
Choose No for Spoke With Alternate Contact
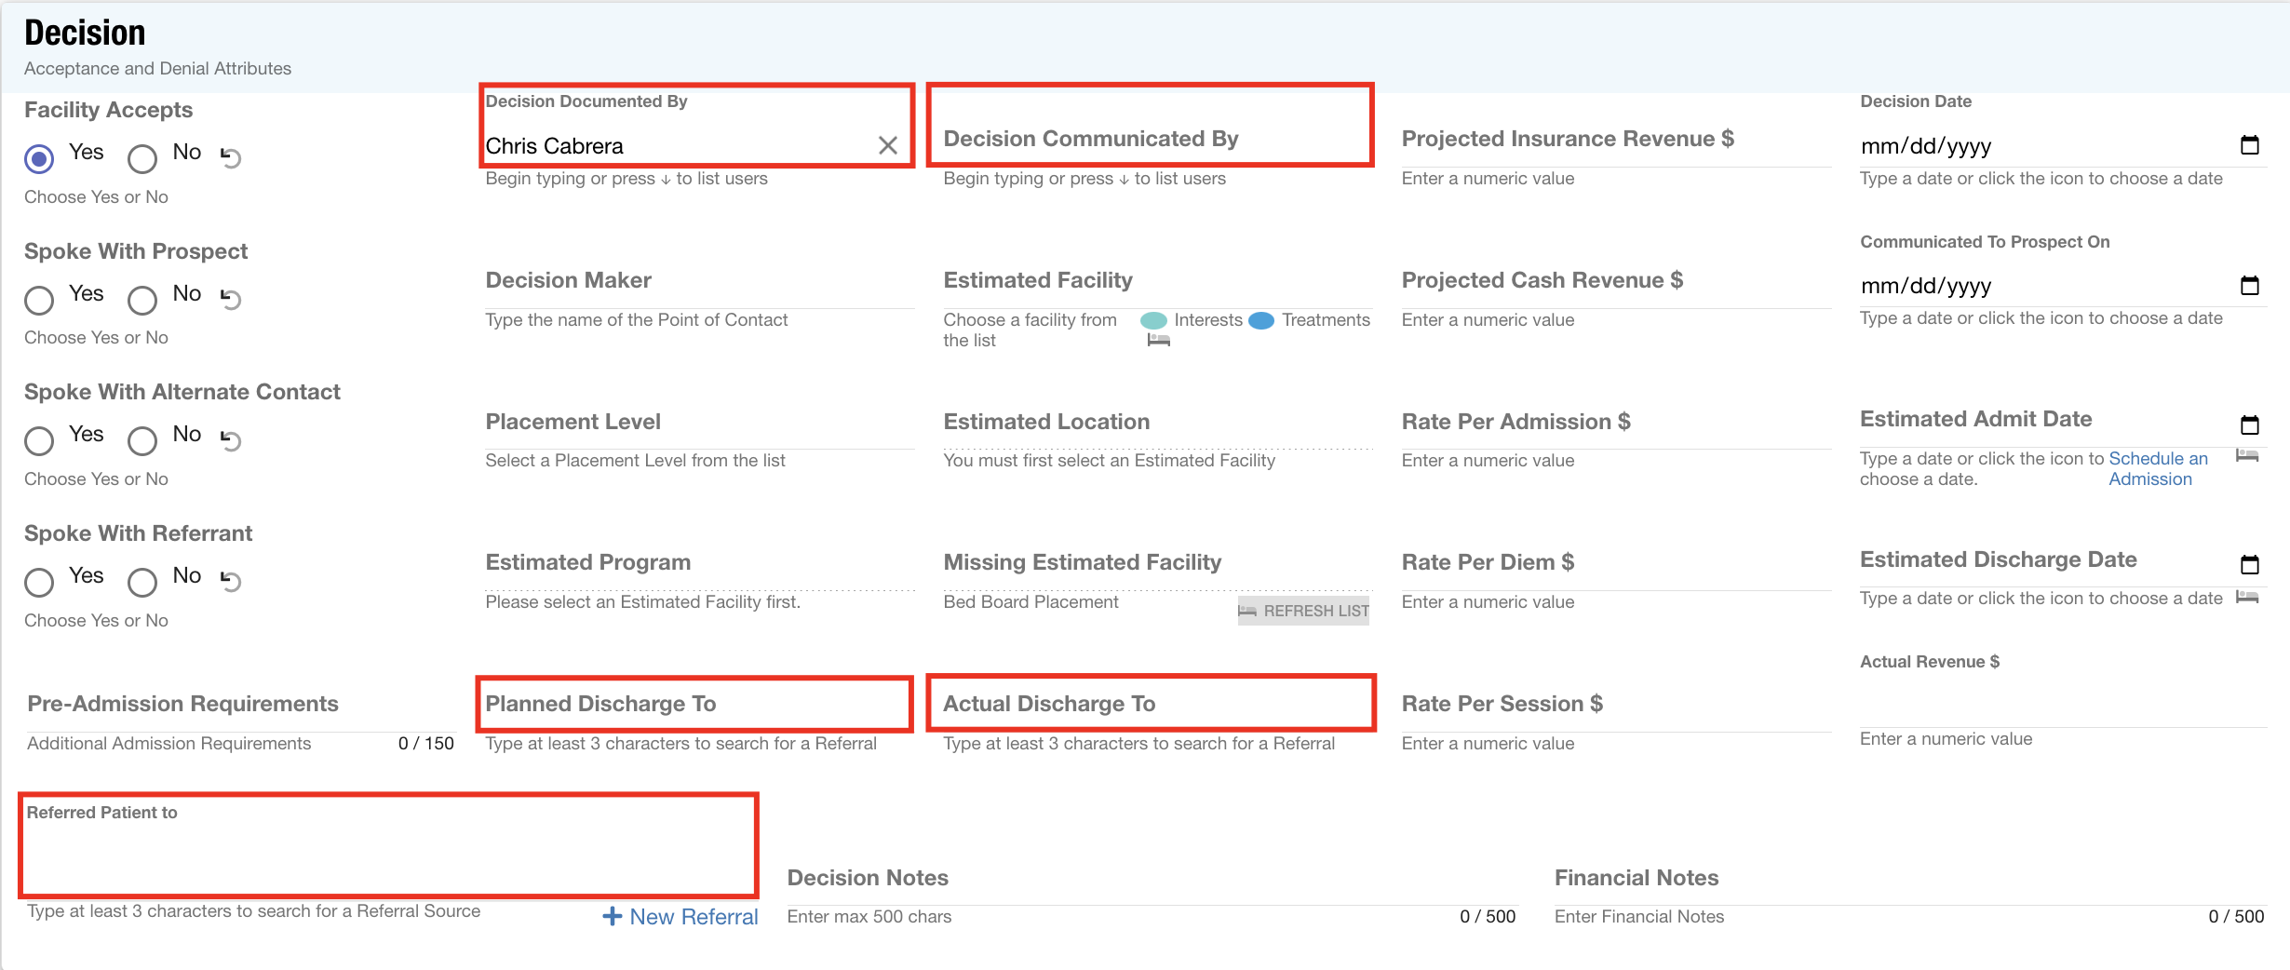pyautogui.click(x=142, y=440)
